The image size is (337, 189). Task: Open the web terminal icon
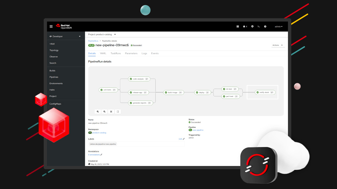click(x=259, y=26)
